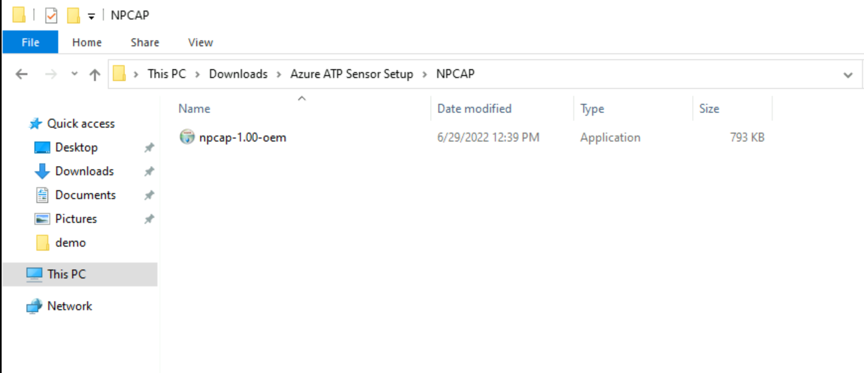
Task: Open the address bar history dropdown
Action: pyautogui.click(x=848, y=75)
